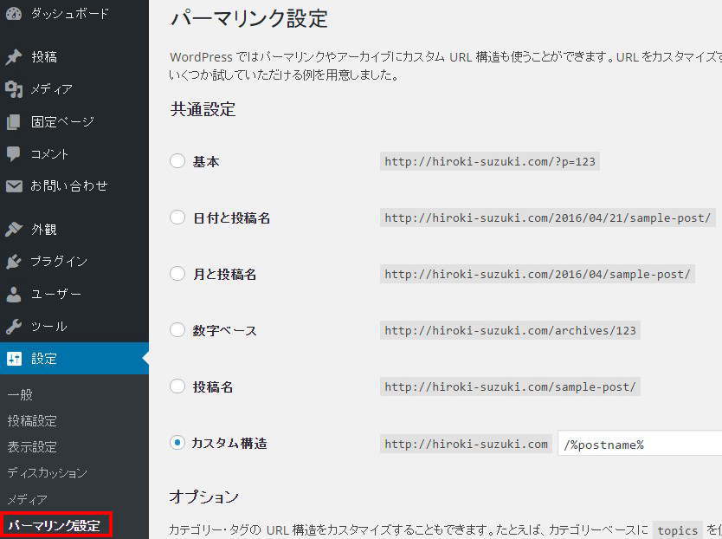Viewport: 722px width, 539px height.
Task: Click the archives/123 example URL
Action: pos(510,330)
